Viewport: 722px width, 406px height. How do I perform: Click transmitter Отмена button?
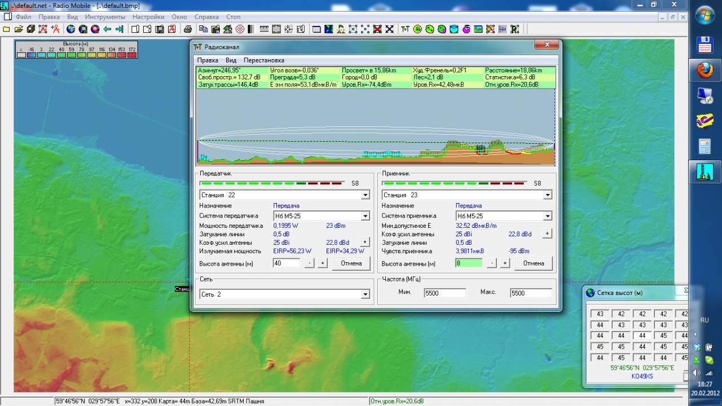click(x=351, y=263)
